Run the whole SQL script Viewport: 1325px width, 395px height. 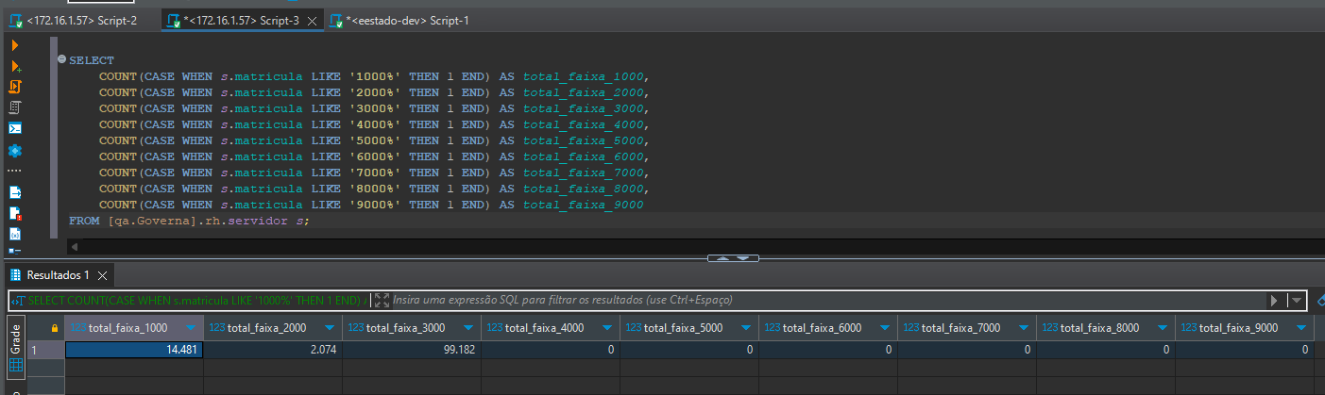15,87
